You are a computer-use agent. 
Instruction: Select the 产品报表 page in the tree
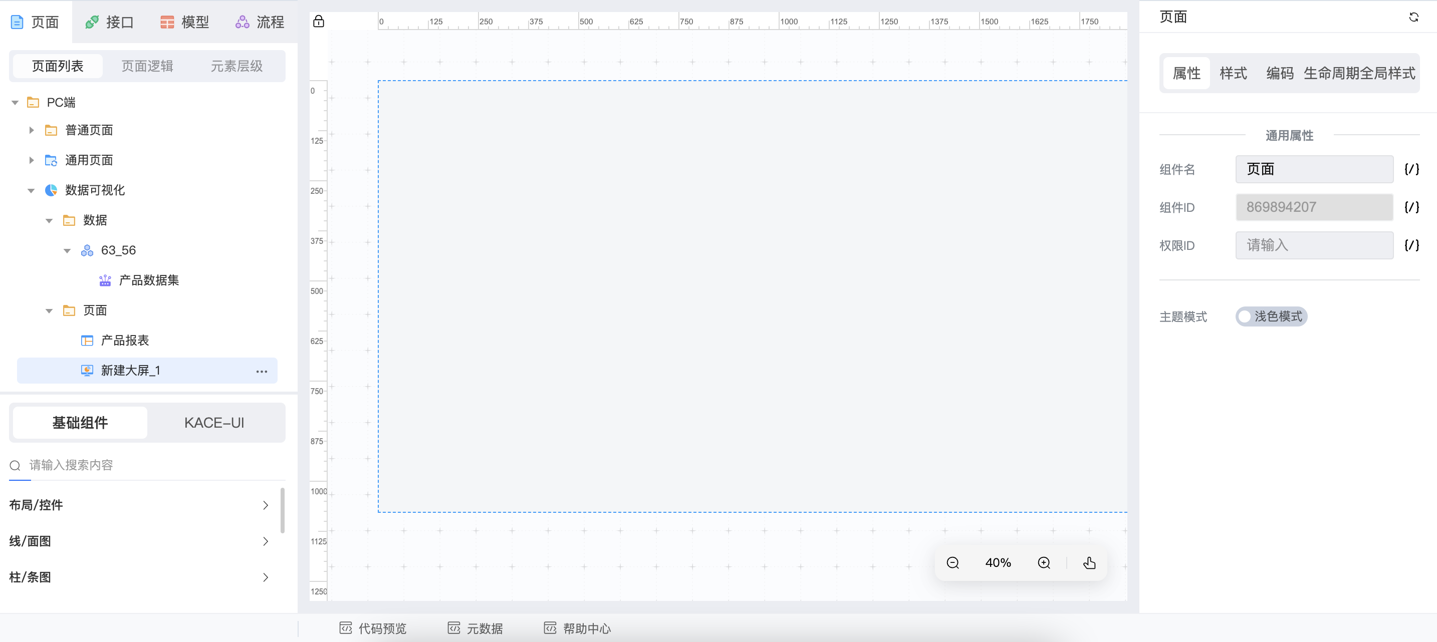(125, 341)
